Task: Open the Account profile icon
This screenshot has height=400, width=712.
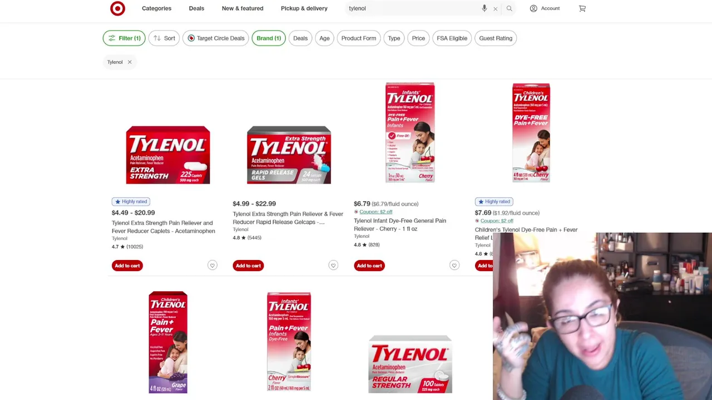Action: pyautogui.click(x=533, y=8)
